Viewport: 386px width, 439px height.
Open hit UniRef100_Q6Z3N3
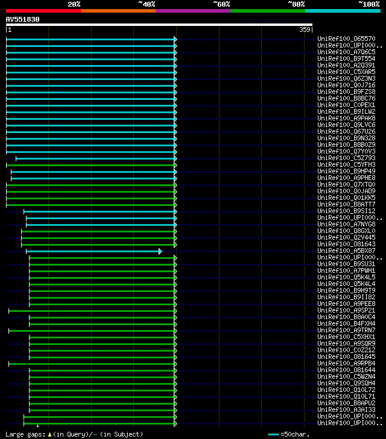point(346,78)
